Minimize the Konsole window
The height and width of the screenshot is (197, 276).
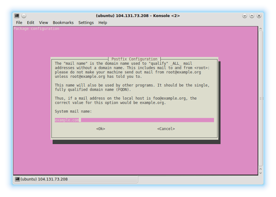(245, 16)
